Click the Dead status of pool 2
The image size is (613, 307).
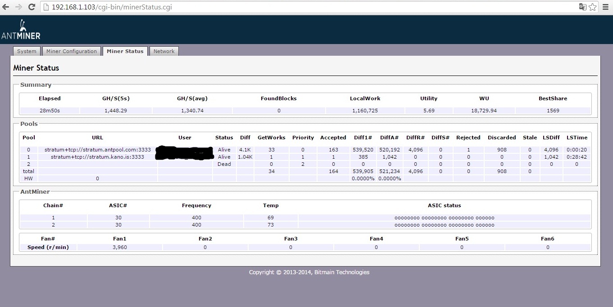pyautogui.click(x=224, y=164)
